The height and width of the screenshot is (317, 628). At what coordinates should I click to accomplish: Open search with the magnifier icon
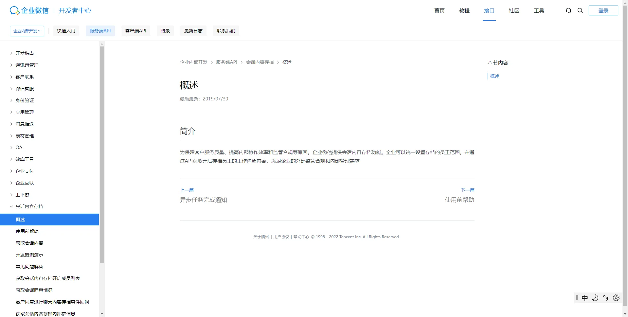click(x=580, y=10)
